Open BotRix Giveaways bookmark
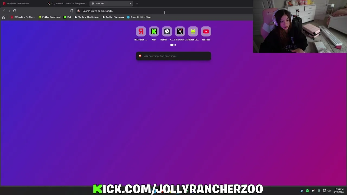This screenshot has width=347, height=195. click(x=113, y=17)
